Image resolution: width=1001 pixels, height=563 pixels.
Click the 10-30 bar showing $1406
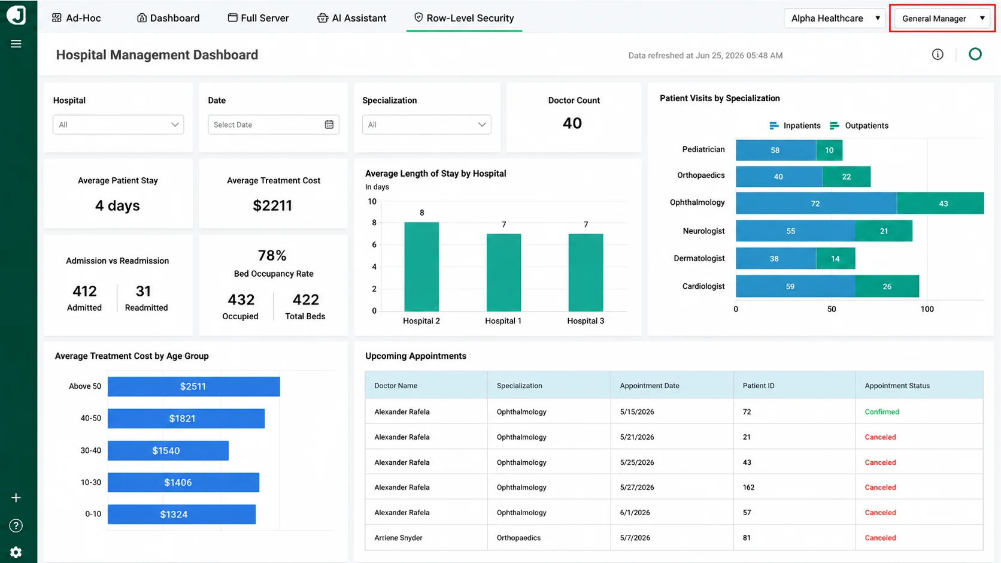coord(183,482)
